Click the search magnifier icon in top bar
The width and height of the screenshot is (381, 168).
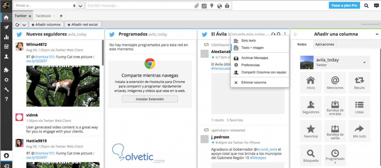(x=366, y=6)
